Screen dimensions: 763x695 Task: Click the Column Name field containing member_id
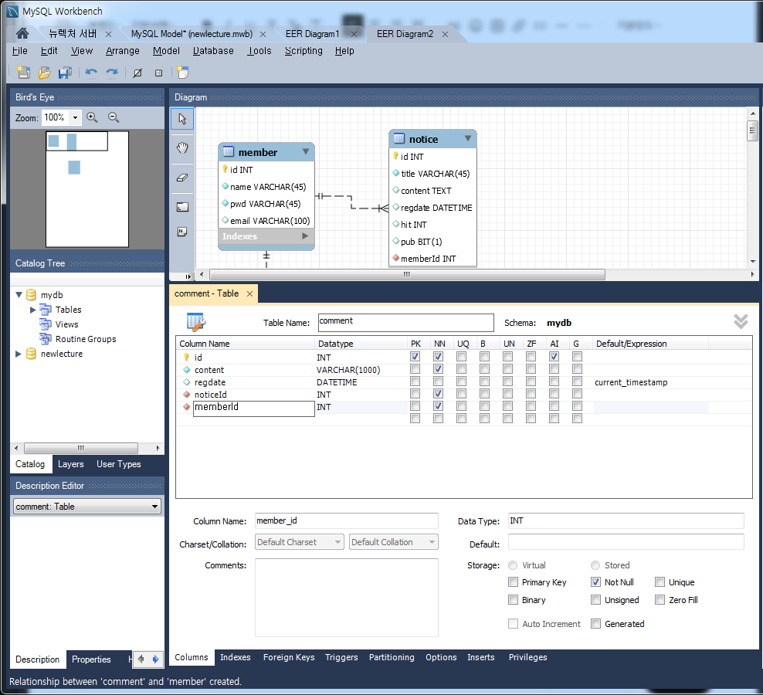[347, 520]
